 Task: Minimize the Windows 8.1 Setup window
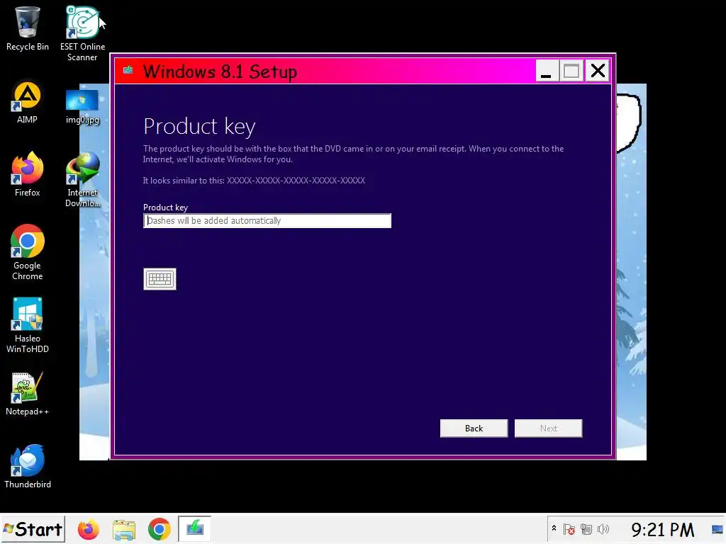click(x=547, y=71)
